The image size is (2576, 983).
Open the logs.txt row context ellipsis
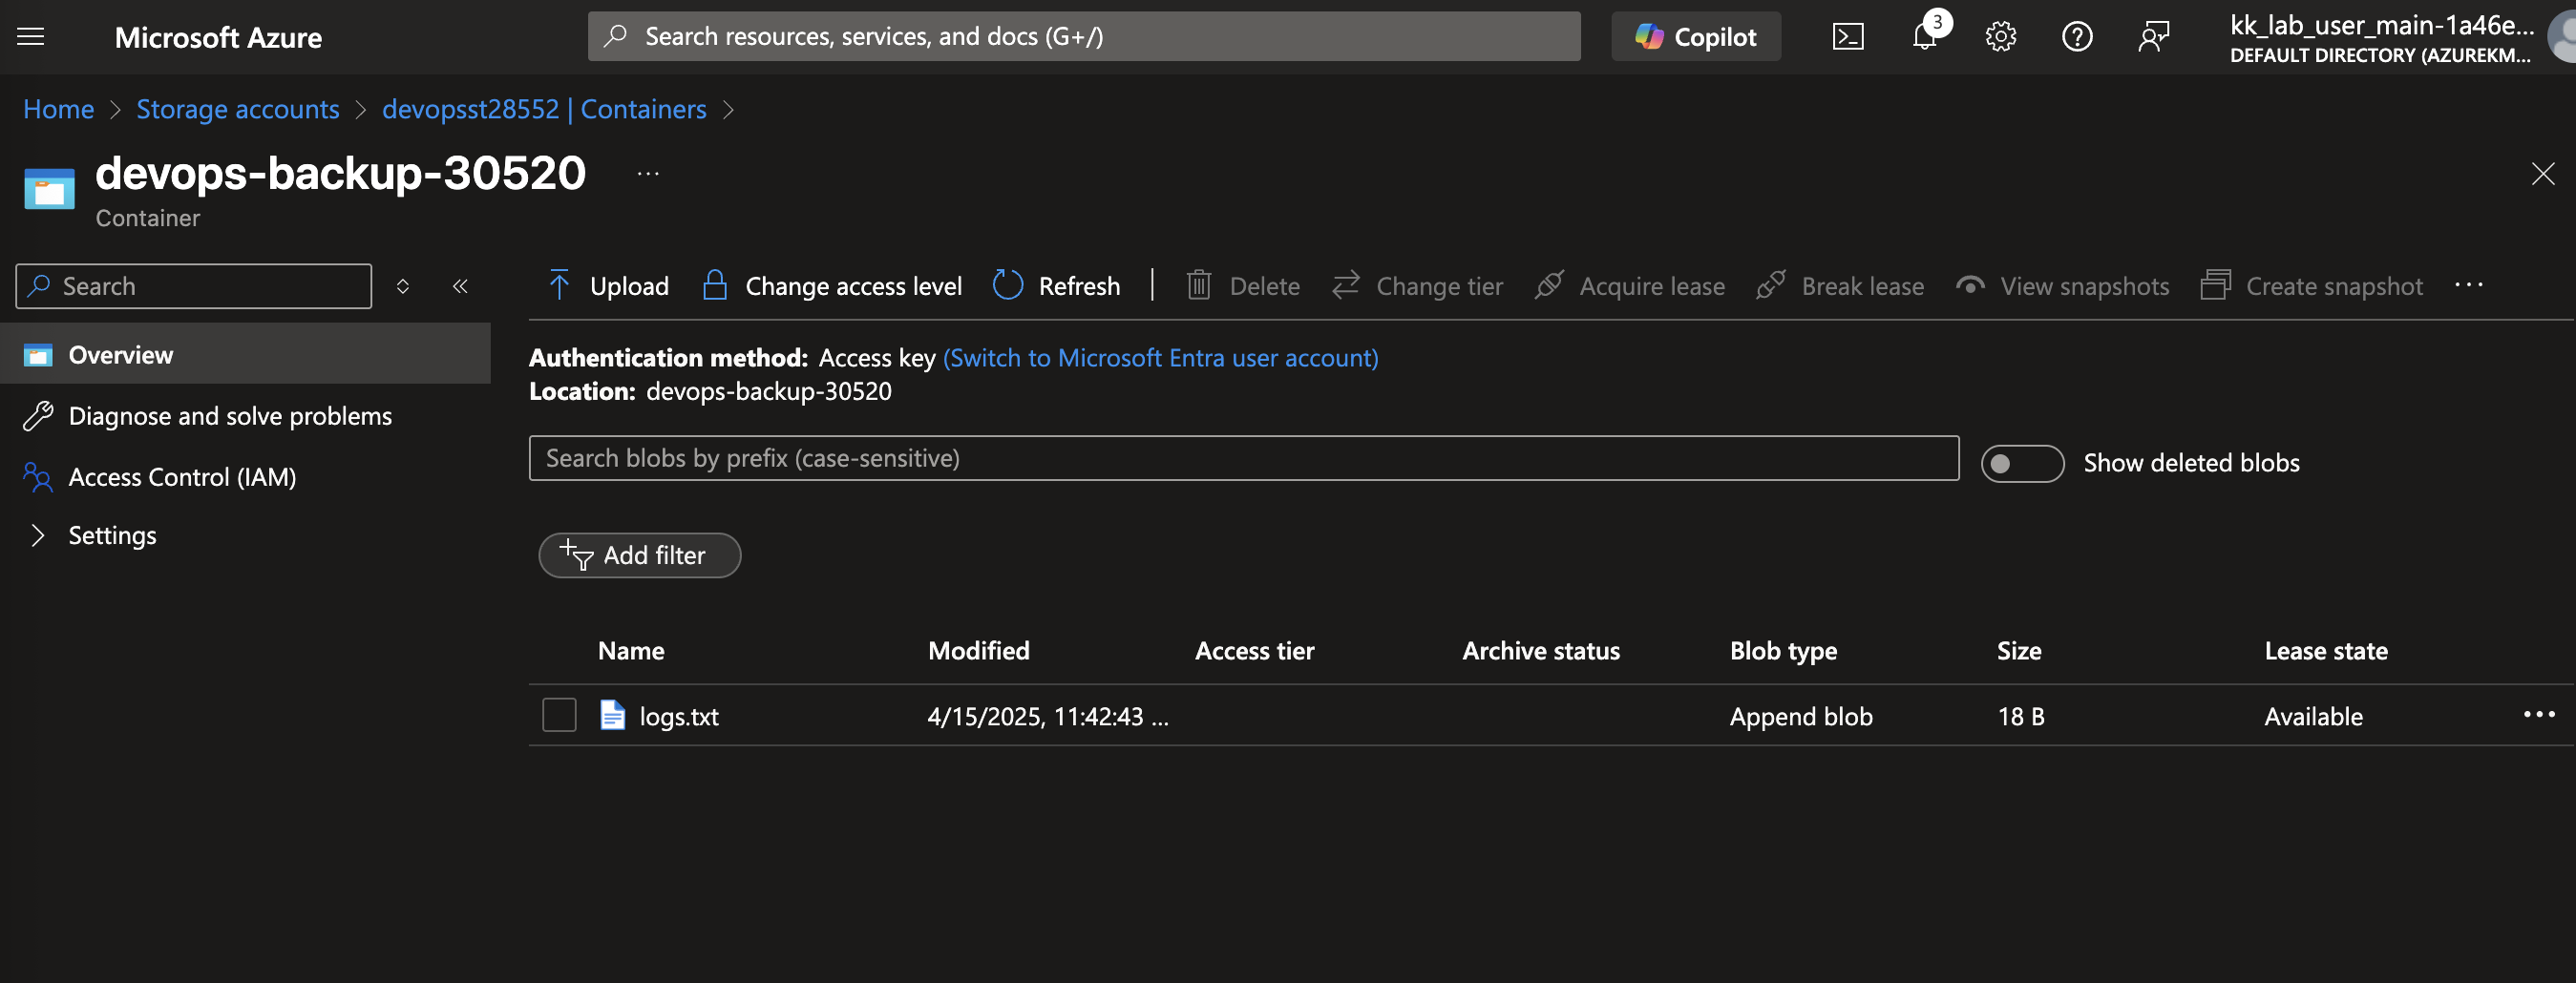[x=2539, y=714]
